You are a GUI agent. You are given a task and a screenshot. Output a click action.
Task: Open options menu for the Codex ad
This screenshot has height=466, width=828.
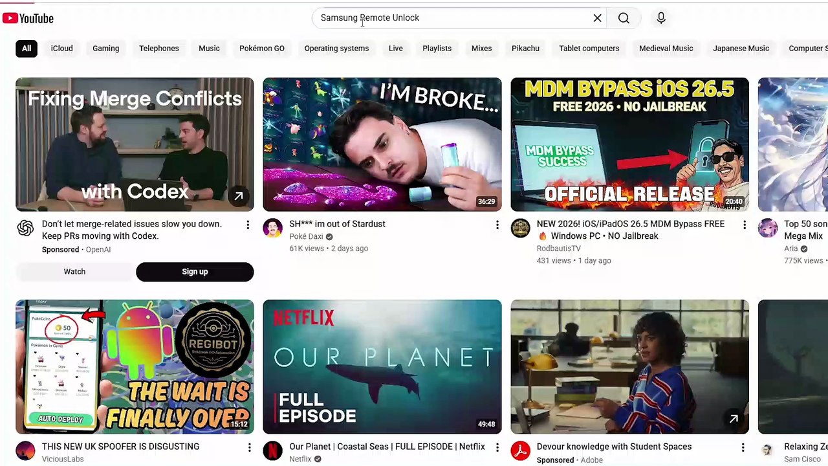tap(248, 225)
